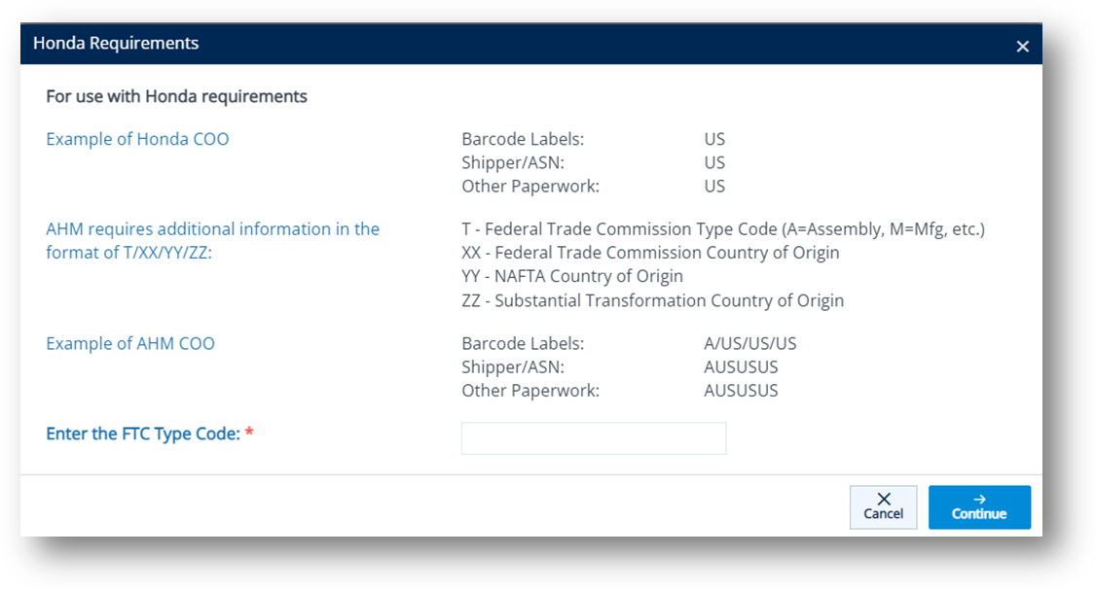Click 'Shipper/ASN:' in the AHM COO example

(513, 367)
